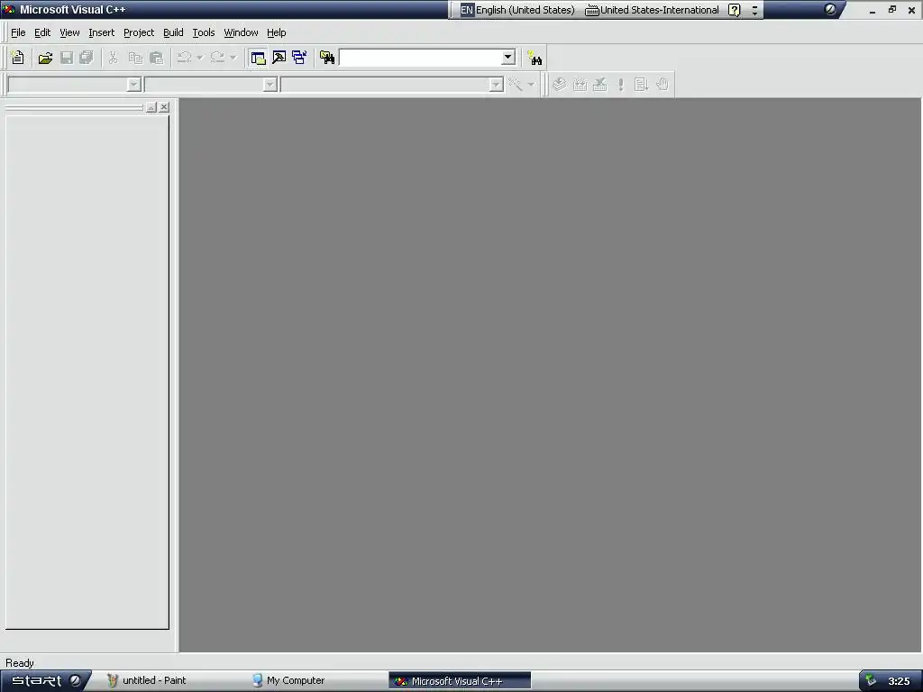The image size is (923, 692).
Task: Expand the Redo history dropdown arrow
Action: pos(233,58)
